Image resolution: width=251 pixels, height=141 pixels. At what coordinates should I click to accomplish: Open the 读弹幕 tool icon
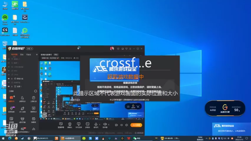coord(11,120)
